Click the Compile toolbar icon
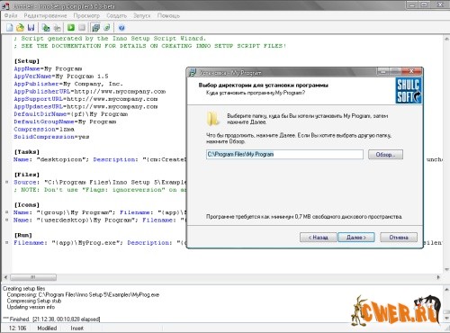Viewport: 450px width, 333px height. (x=46, y=28)
